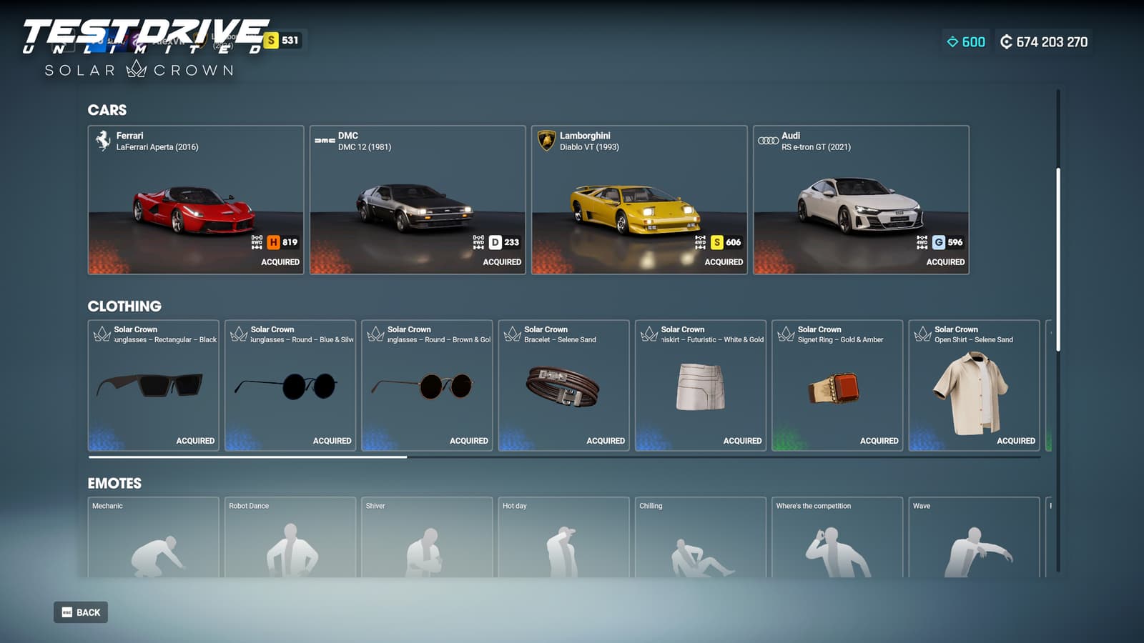Click the EMOTES section heading

114,484
